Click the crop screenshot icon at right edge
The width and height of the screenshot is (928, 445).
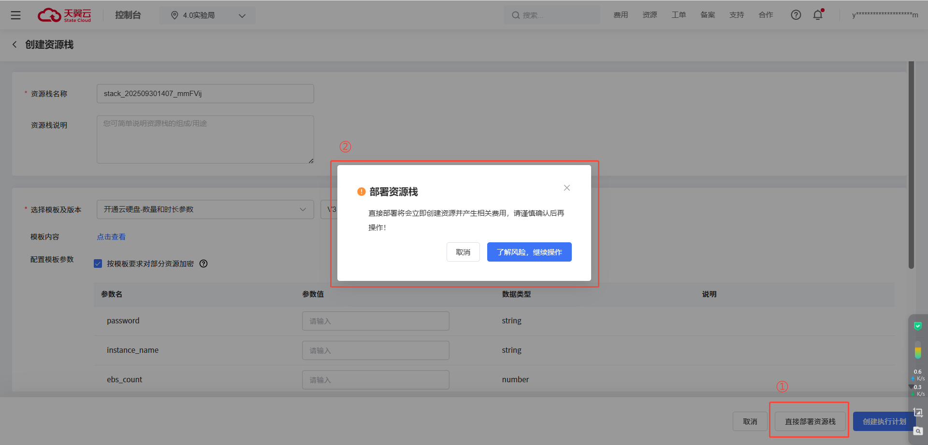coord(917,413)
